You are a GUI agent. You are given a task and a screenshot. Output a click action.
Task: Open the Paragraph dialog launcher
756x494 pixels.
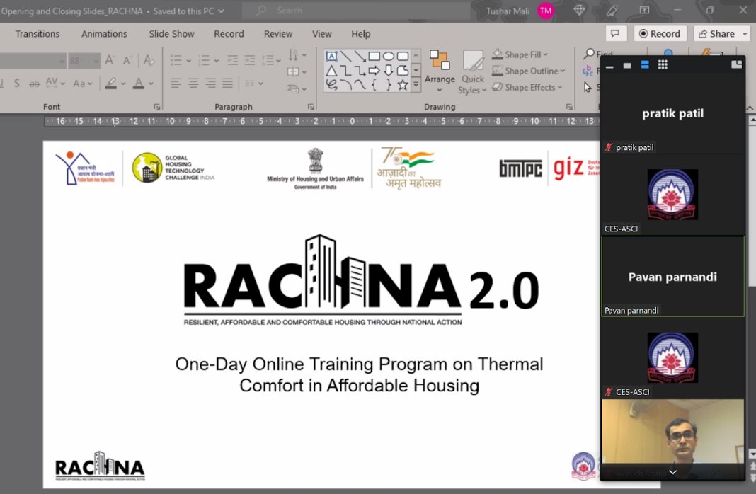[x=311, y=106]
